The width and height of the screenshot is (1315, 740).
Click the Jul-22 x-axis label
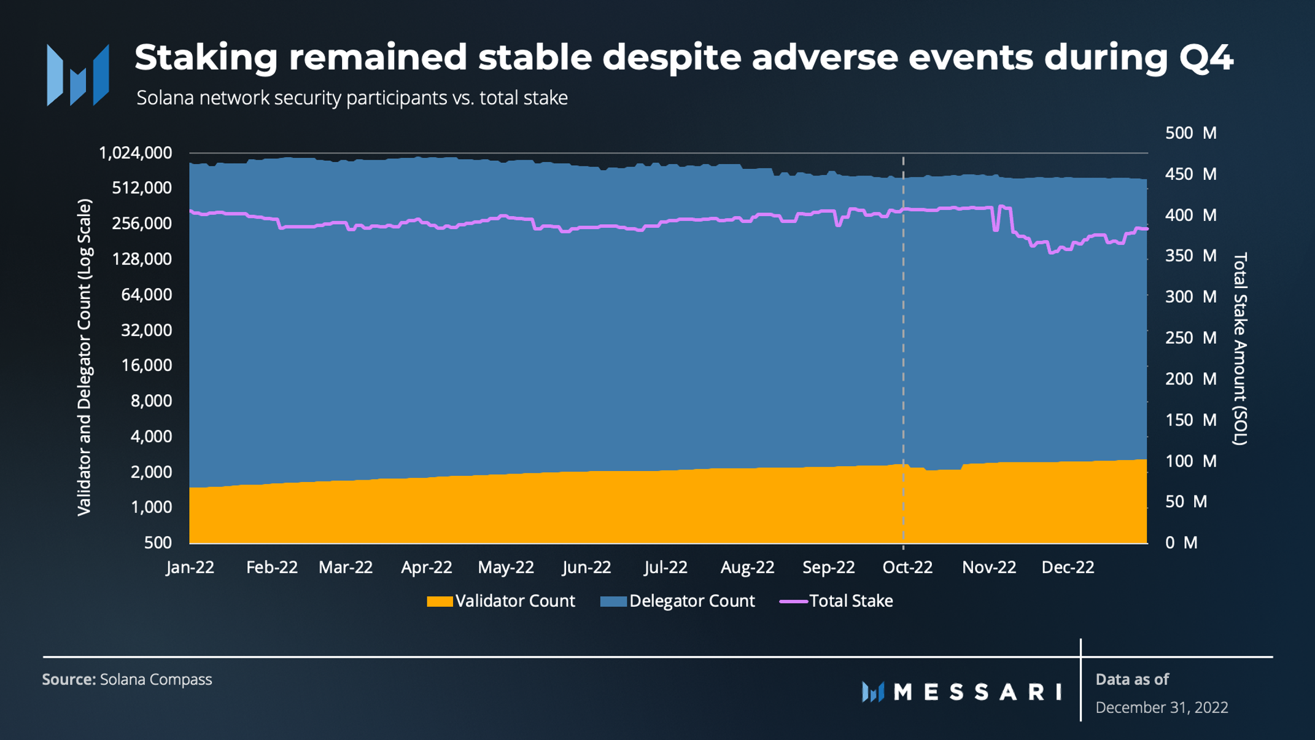coord(665,567)
